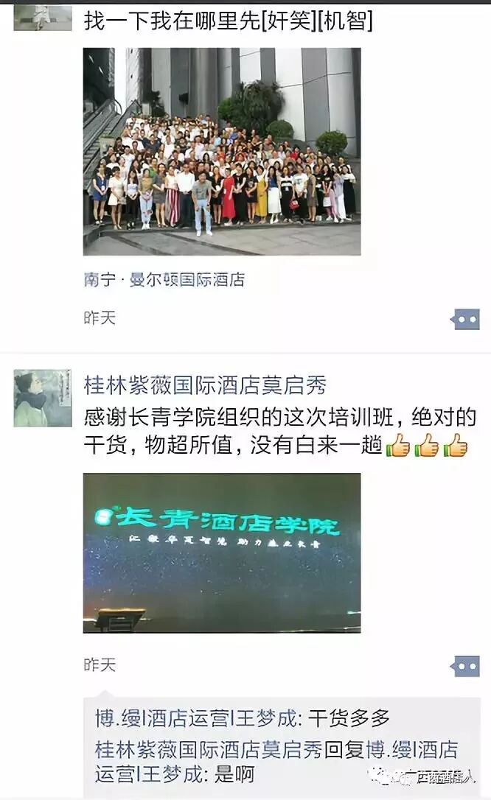Tap 昨天 timestamp under group photo
This screenshot has width=491, height=800.
(100, 317)
